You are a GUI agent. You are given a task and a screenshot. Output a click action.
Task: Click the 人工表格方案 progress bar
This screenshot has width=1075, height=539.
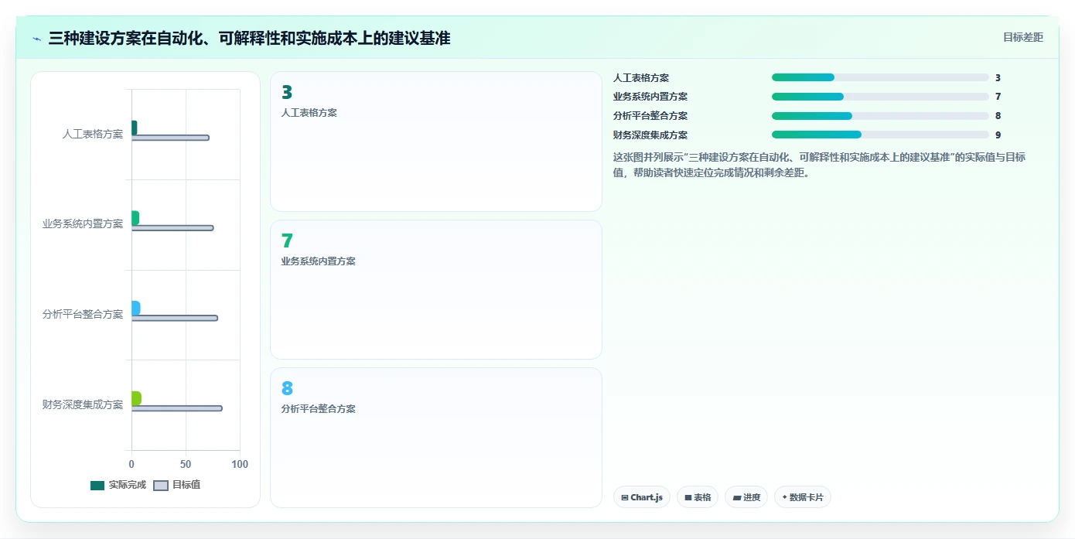880,77
